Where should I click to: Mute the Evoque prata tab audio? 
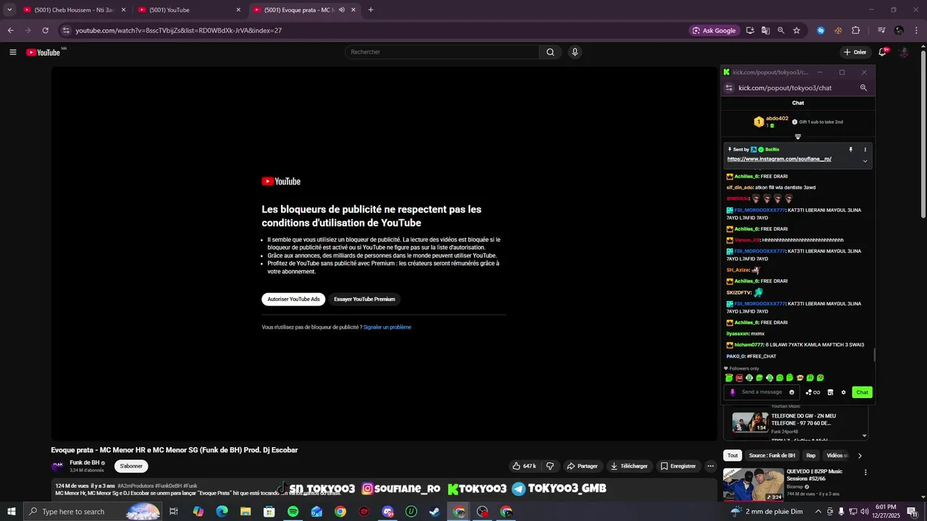(342, 10)
